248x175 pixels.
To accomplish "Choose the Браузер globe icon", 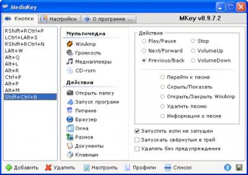I will (70, 119).
